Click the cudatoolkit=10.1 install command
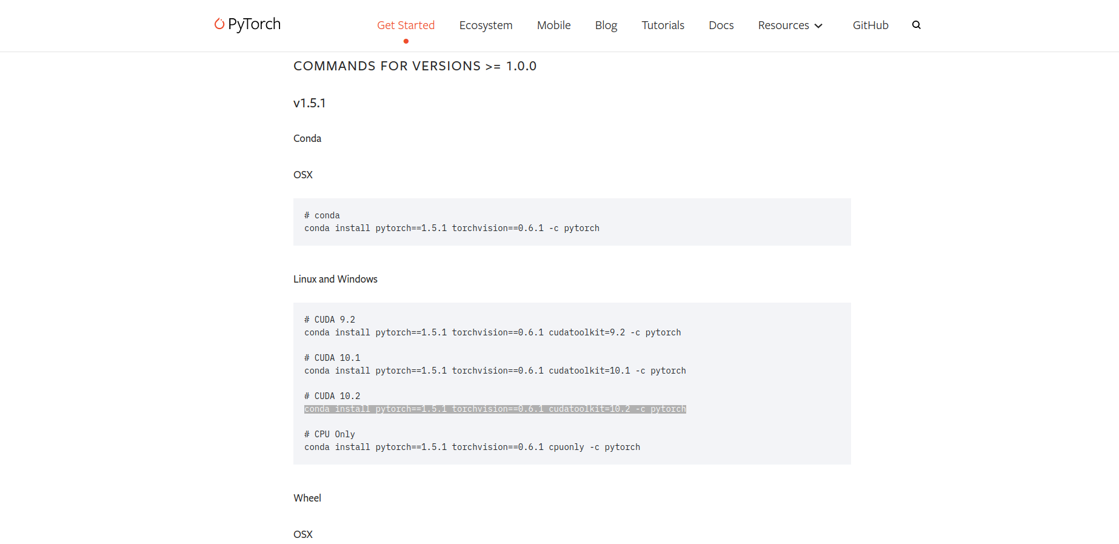1119x544 pixels. pos(495,371)
